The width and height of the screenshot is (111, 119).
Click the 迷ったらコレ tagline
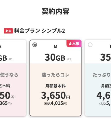pos(55,75)
